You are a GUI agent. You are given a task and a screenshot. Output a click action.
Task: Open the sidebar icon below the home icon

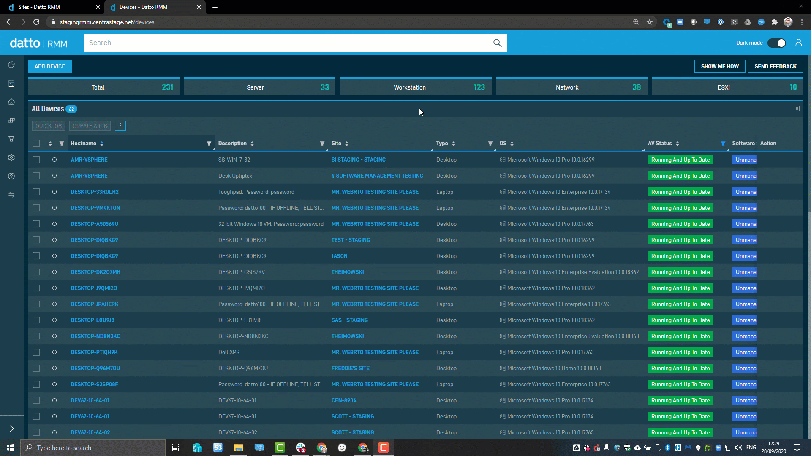(11, 120)
